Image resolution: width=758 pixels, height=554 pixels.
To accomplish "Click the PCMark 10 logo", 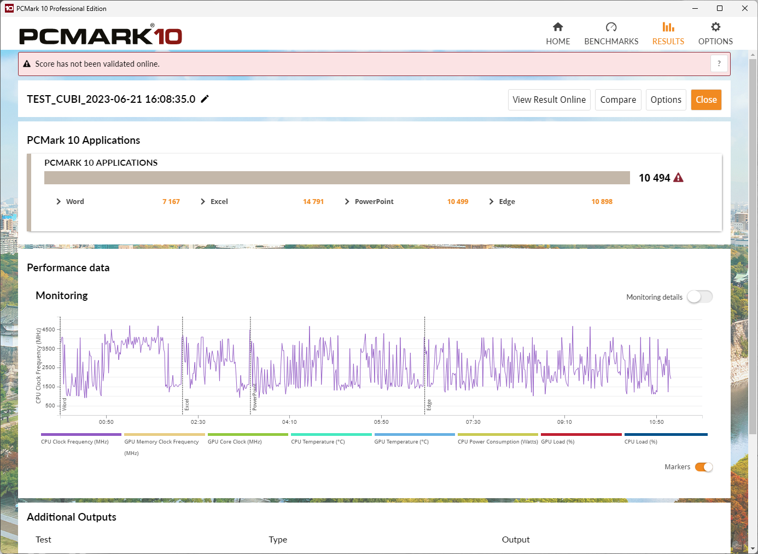I will pyautogui.click(x=101, y=35).
